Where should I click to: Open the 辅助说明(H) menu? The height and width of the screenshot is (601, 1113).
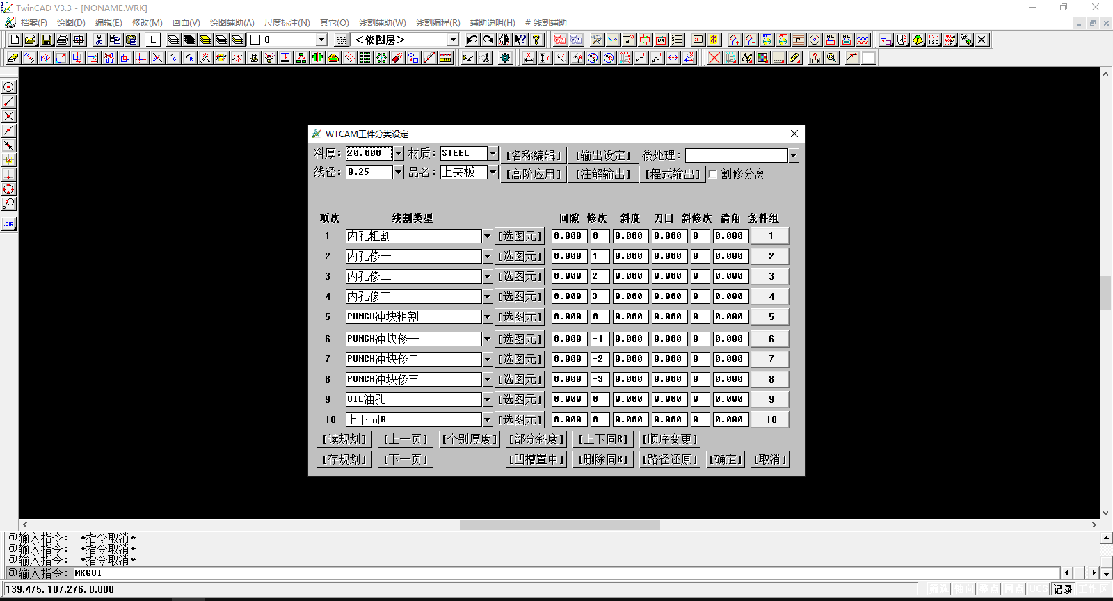tap(493, 23)
